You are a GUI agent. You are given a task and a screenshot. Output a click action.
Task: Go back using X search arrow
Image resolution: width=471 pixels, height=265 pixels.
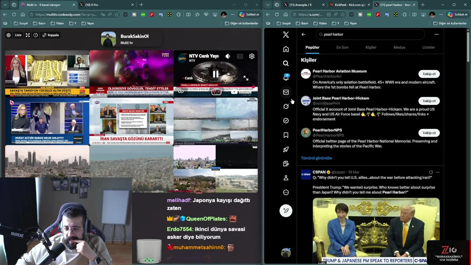(x=303, y=34)
